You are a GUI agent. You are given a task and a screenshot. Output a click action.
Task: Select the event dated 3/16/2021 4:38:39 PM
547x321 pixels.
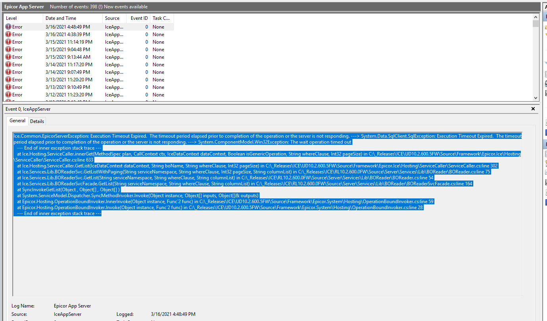tap(89, 35)
